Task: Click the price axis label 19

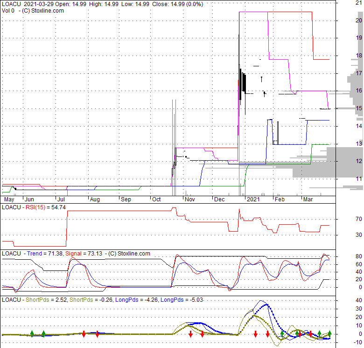Action: click(x=359, y=38)
